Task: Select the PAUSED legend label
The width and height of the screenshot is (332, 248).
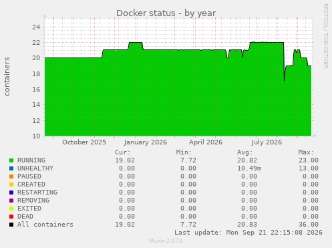Action: coord(29,176)
